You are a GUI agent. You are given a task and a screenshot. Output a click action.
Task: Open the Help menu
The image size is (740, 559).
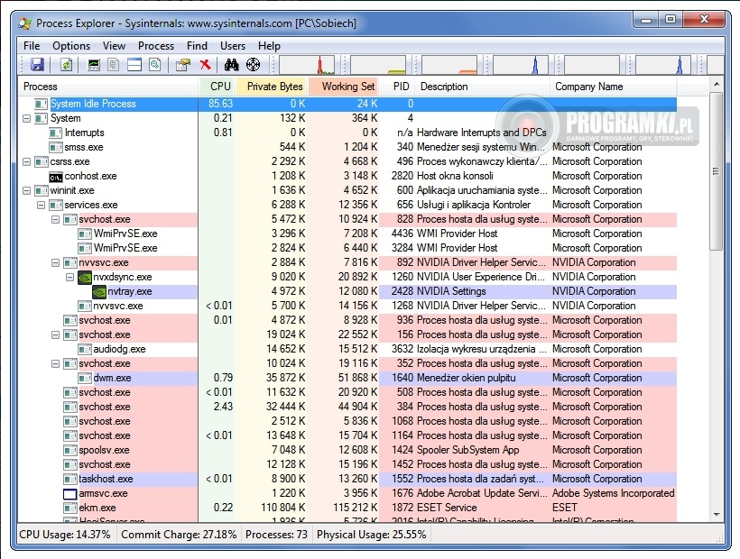click(x=269, y=46)
